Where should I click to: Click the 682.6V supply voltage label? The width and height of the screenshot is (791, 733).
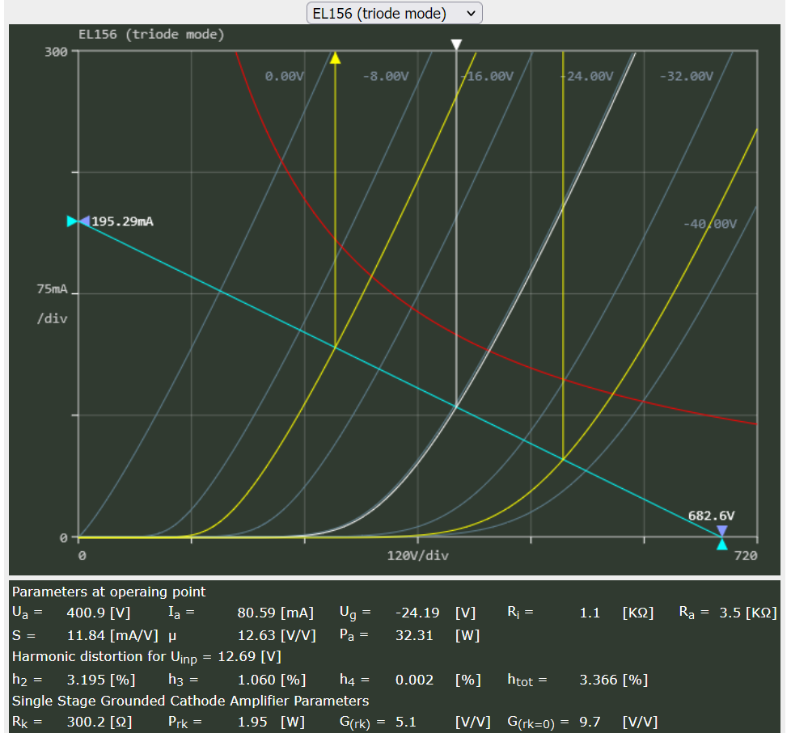point(711,516)
